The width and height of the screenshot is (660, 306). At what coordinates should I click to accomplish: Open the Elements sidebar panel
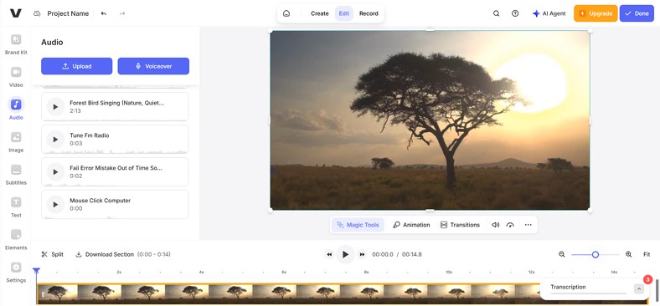[x=16, y=239]
